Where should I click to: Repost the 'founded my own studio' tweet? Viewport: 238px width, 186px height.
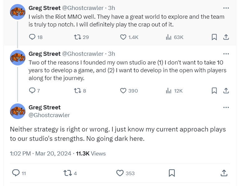coord(78,91)
